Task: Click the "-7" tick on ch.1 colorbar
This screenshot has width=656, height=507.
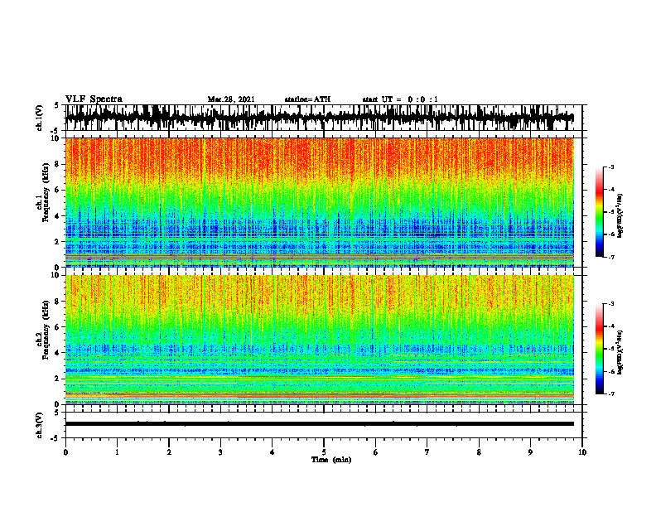Action: click(x=610, y=257)
